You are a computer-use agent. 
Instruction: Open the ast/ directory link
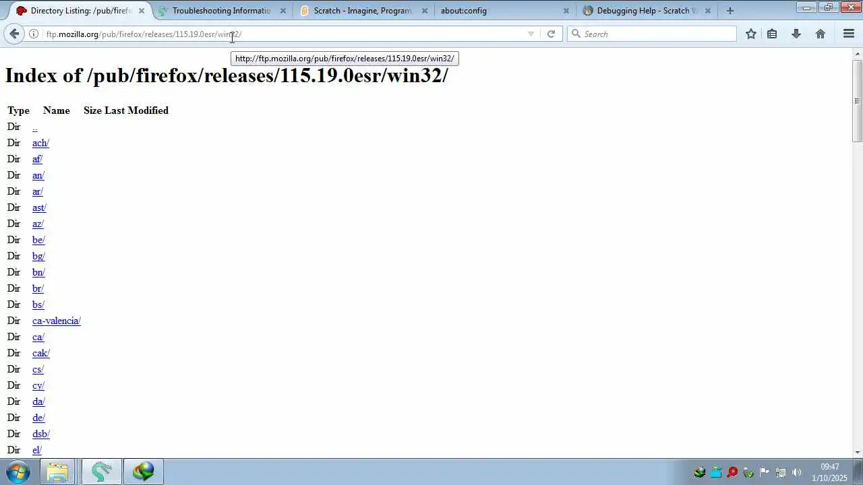pyautogui.click(x=39, y=207)
